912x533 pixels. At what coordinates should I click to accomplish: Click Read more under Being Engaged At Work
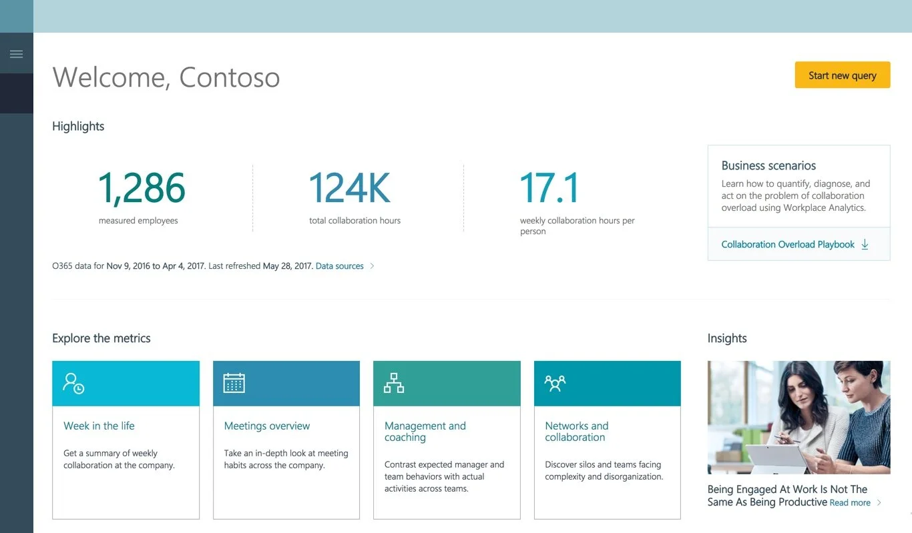click(849, 502)
